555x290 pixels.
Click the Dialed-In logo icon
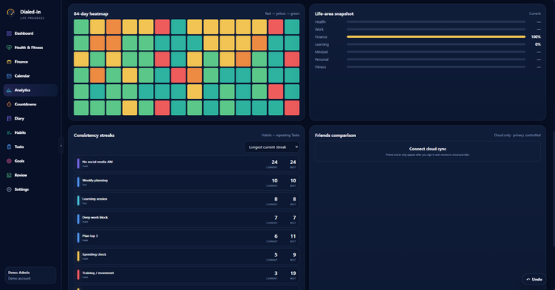10,13
